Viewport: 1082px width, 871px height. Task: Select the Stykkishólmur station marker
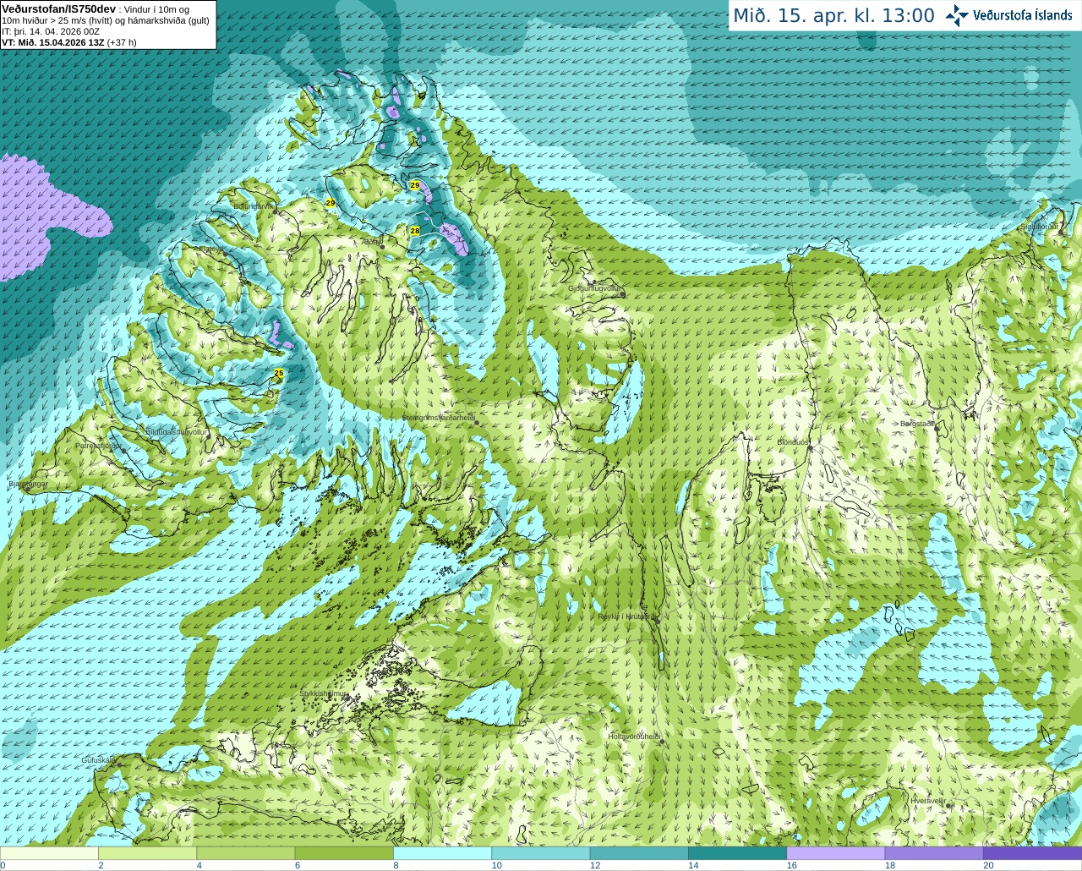(347, 699)
